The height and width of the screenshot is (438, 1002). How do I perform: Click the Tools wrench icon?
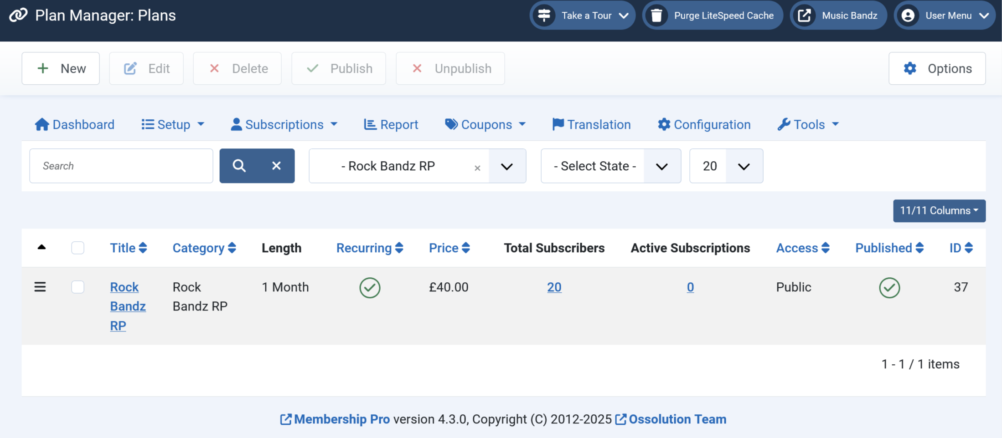pyautogui.click(x=784, y=124)
